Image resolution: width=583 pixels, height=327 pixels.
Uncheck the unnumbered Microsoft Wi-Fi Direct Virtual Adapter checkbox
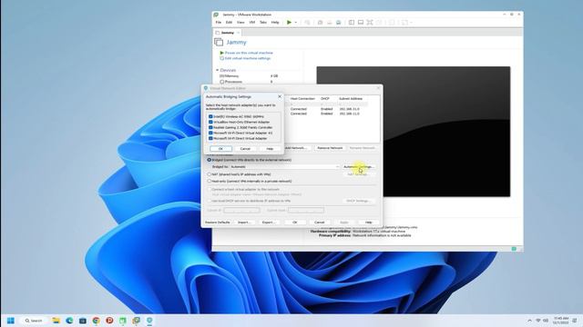point(210,138)
